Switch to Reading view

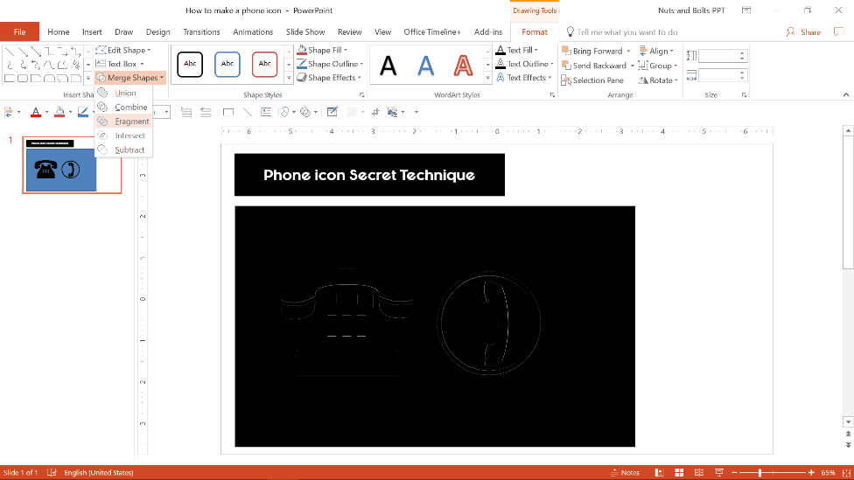click(x=699, y=472)
